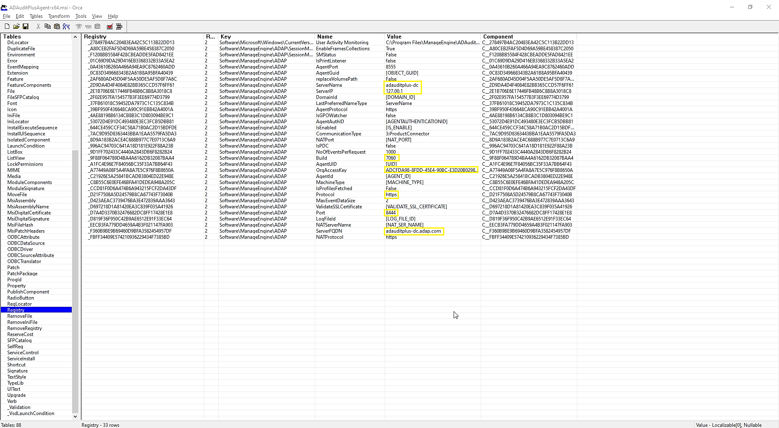
Task: Open the Transform menu
Action: (59, 16)
